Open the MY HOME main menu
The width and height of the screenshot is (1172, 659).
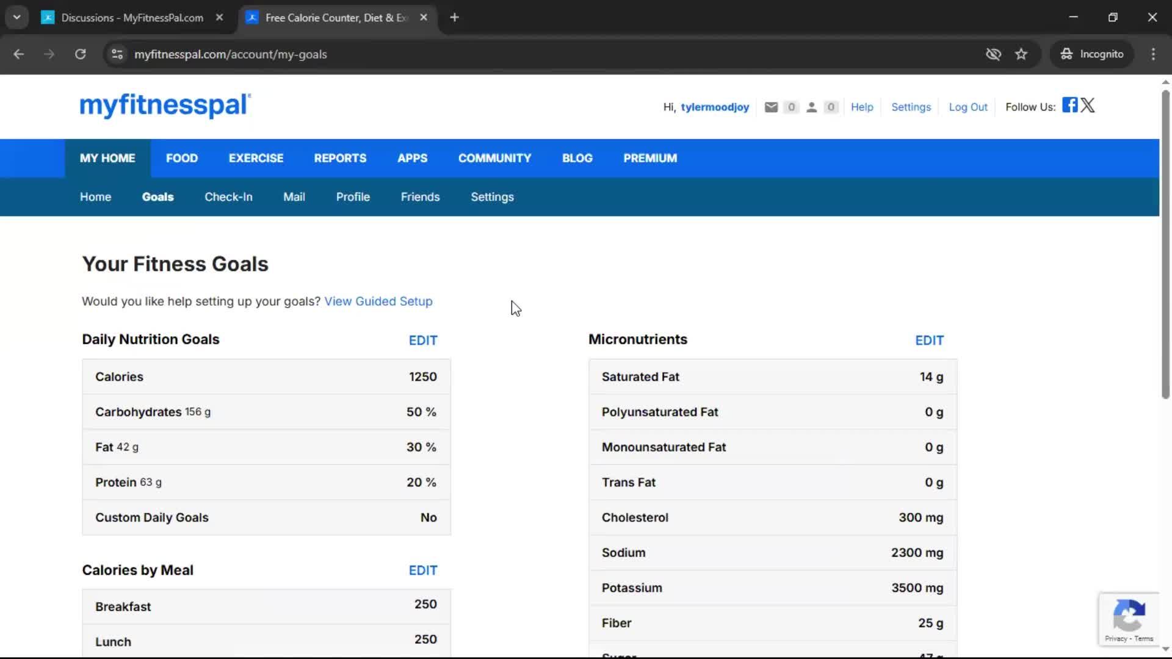click(x=107, y=158)
